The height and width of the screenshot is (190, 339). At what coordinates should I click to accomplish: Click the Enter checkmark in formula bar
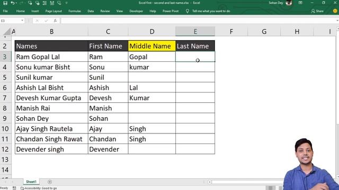[x=46, y=21]
